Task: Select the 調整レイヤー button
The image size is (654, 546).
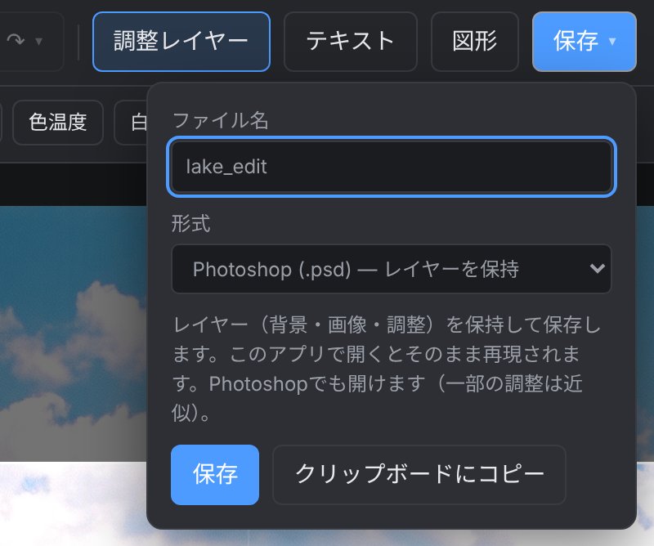Action: [181, 42]
